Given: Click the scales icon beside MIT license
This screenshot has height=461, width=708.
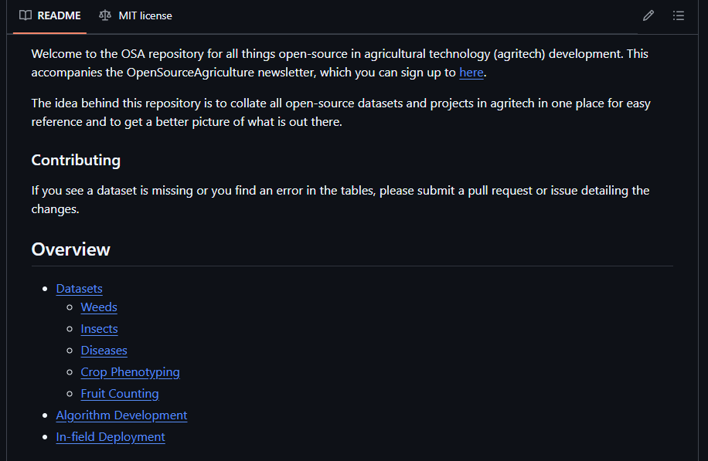Looking at the screenshot, I should [x=105, y=15].
